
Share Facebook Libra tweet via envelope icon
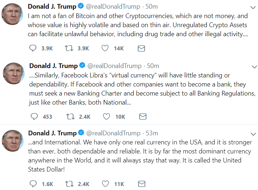(143, 117)
